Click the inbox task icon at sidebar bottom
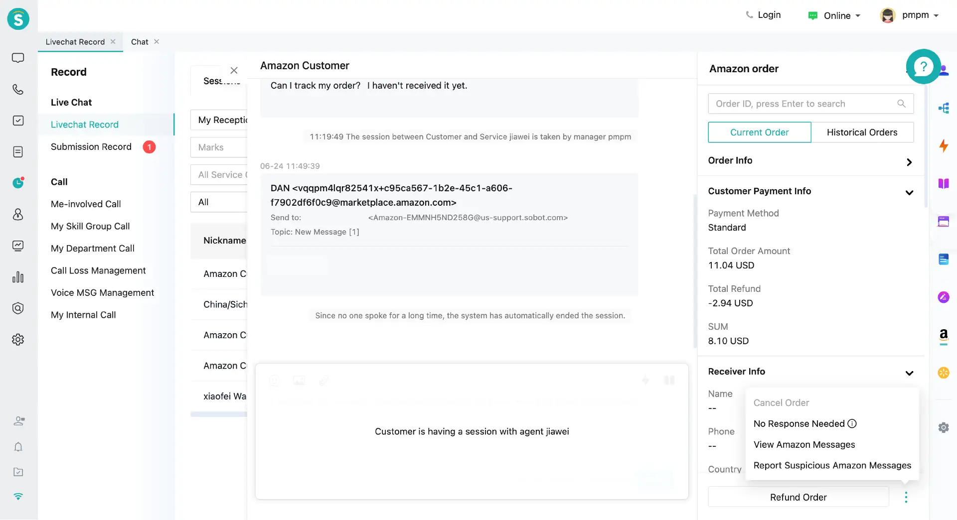 (18, 472)
